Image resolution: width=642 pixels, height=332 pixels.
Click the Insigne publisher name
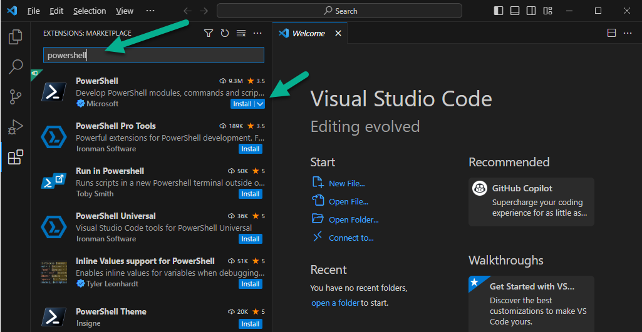(88, 323)
